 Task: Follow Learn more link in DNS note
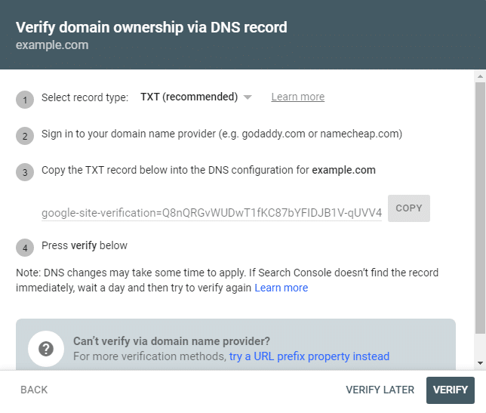pyautogui.click(x=281, y=288)
